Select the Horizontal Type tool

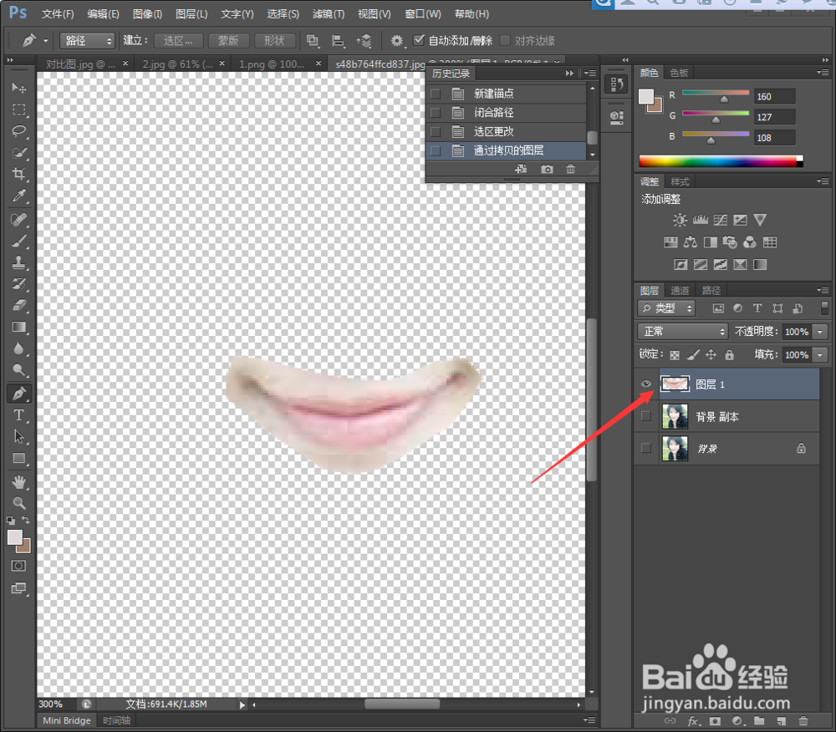pos(18,415)
